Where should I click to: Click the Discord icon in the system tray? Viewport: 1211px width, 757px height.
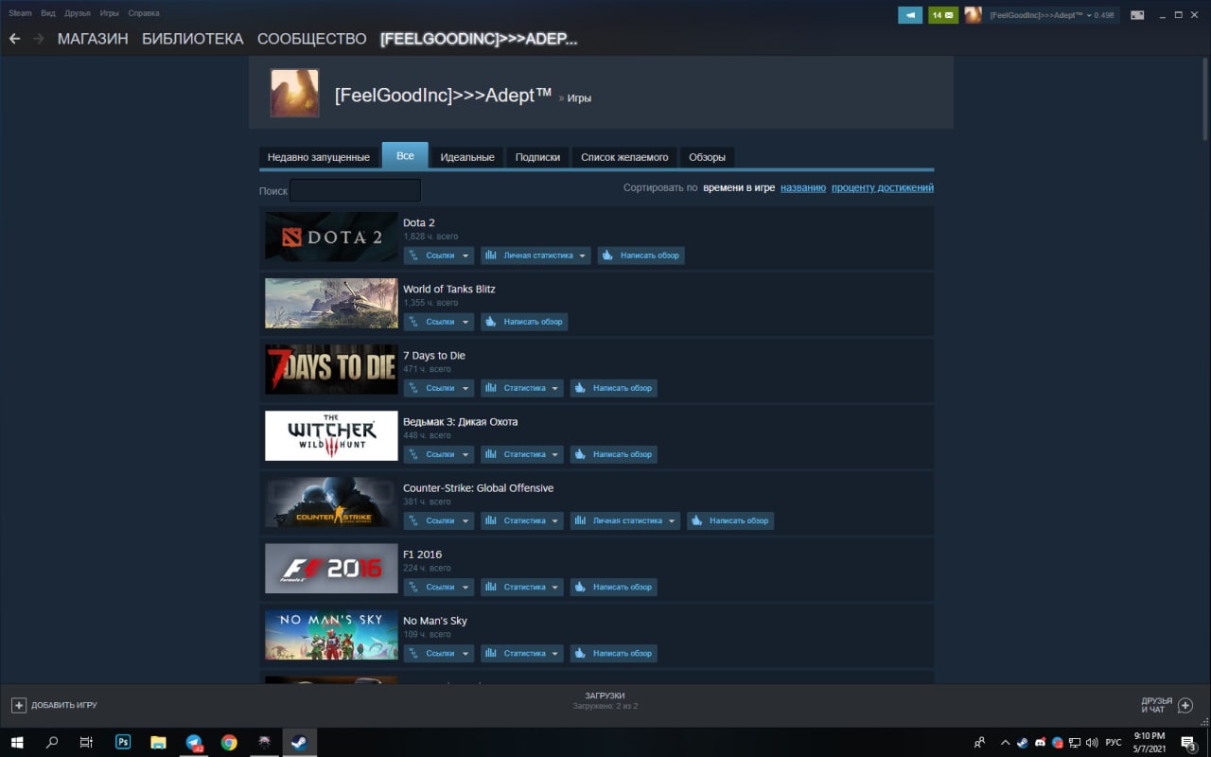(x=1041, y=743)
